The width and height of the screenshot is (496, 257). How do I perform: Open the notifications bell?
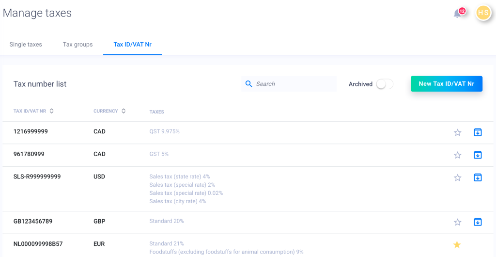click(x=457, y=14)
